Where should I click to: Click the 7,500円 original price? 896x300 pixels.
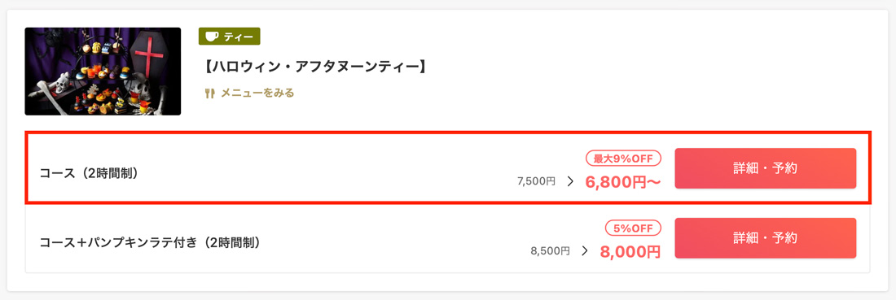[536, 182]
